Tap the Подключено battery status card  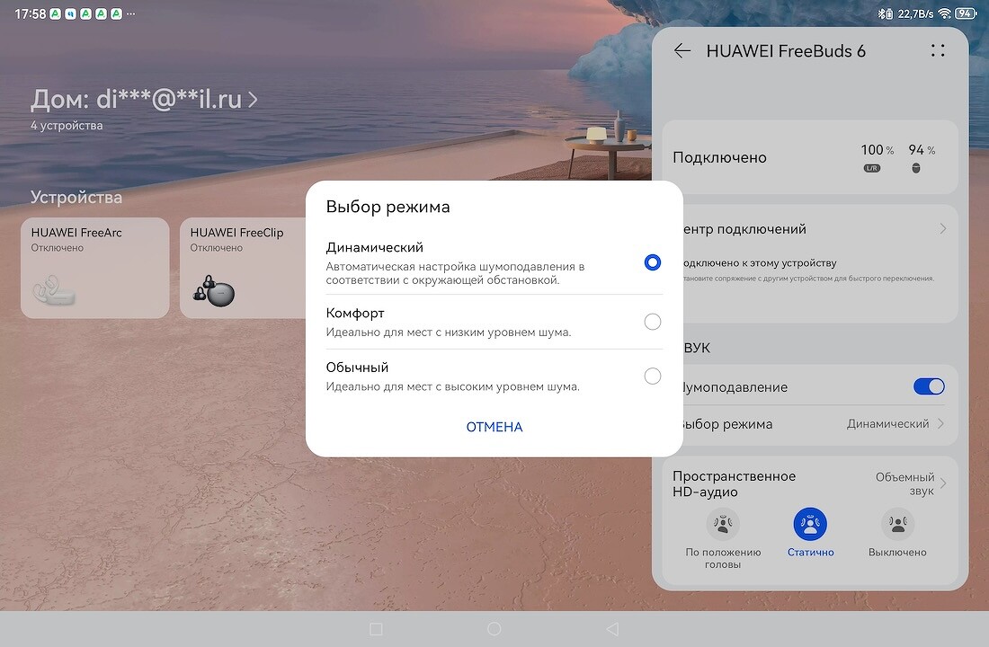(809, 157)
